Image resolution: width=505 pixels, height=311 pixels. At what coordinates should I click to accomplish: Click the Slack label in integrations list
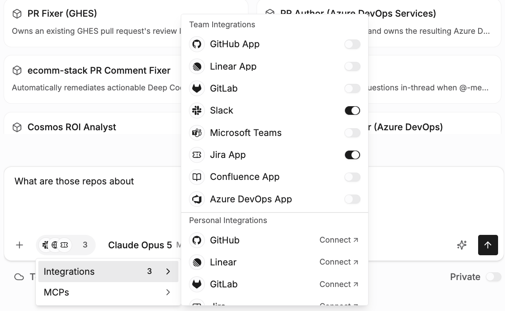(x=222, y=110)
